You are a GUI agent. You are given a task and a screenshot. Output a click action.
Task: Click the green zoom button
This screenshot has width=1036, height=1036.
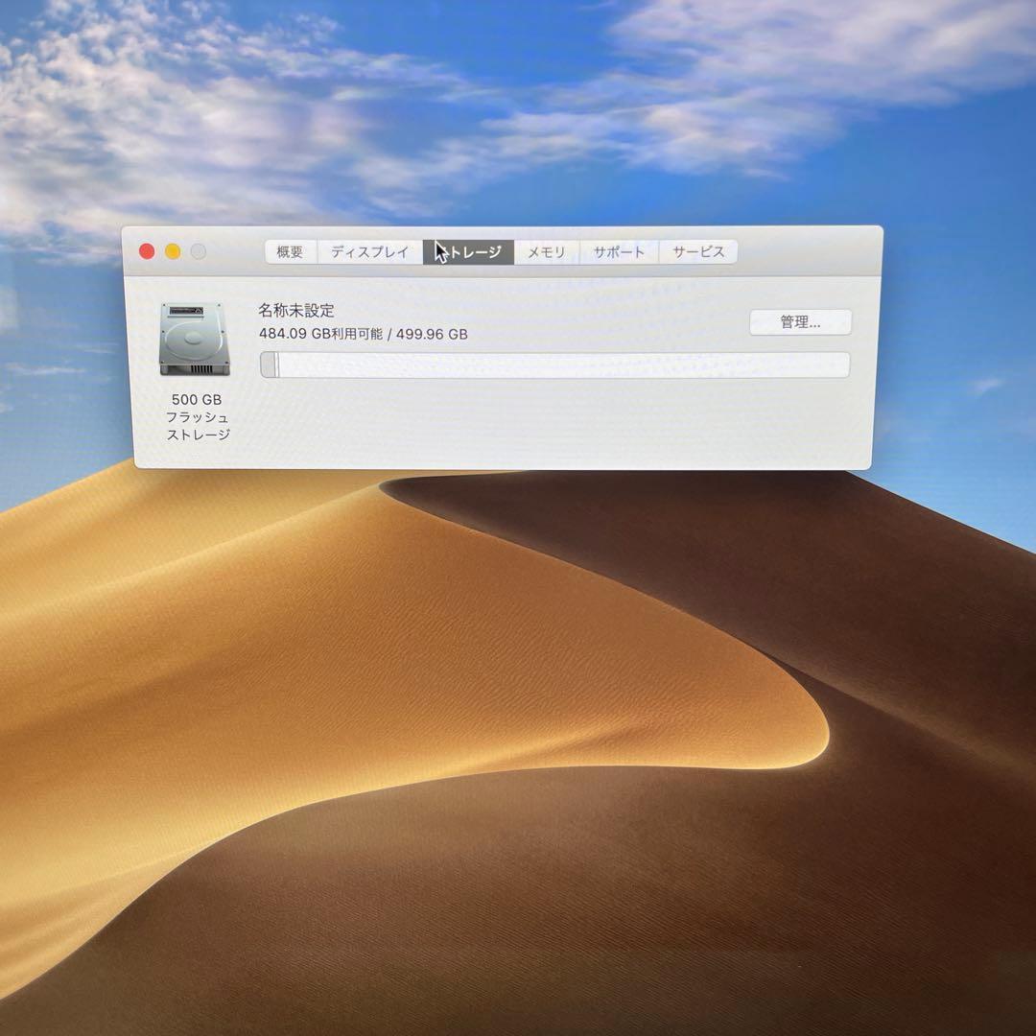197,250
